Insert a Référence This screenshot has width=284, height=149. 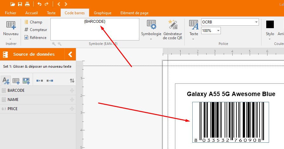pos(35,38)
